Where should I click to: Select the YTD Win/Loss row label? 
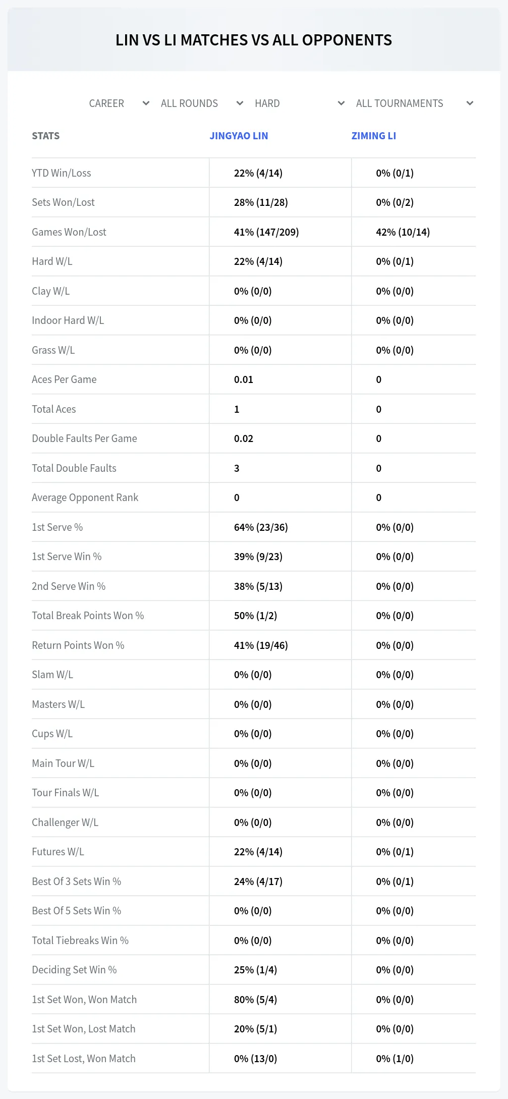62,173
